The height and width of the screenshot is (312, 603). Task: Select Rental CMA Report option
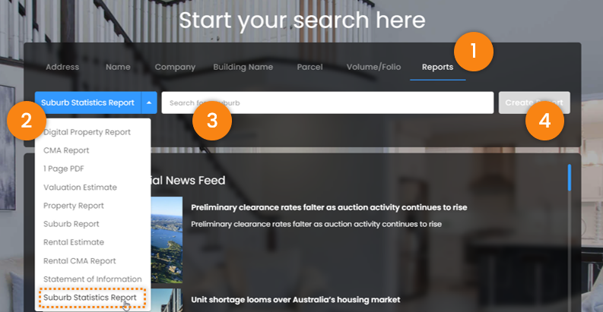coord(80,261)
